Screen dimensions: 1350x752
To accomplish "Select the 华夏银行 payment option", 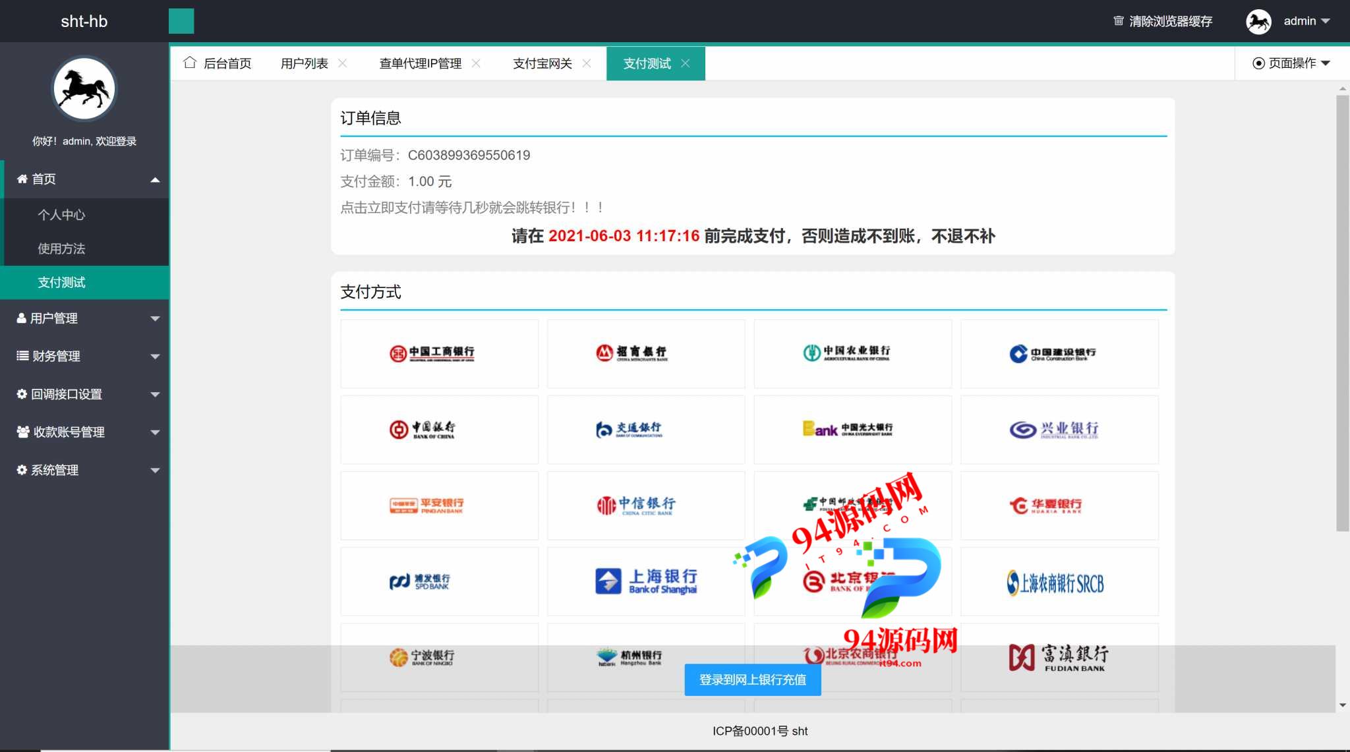I will point(1059,506).
